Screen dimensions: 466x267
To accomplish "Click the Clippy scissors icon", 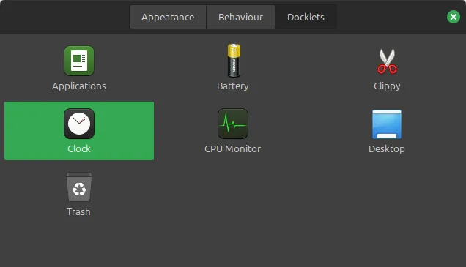I will (387, 61).
